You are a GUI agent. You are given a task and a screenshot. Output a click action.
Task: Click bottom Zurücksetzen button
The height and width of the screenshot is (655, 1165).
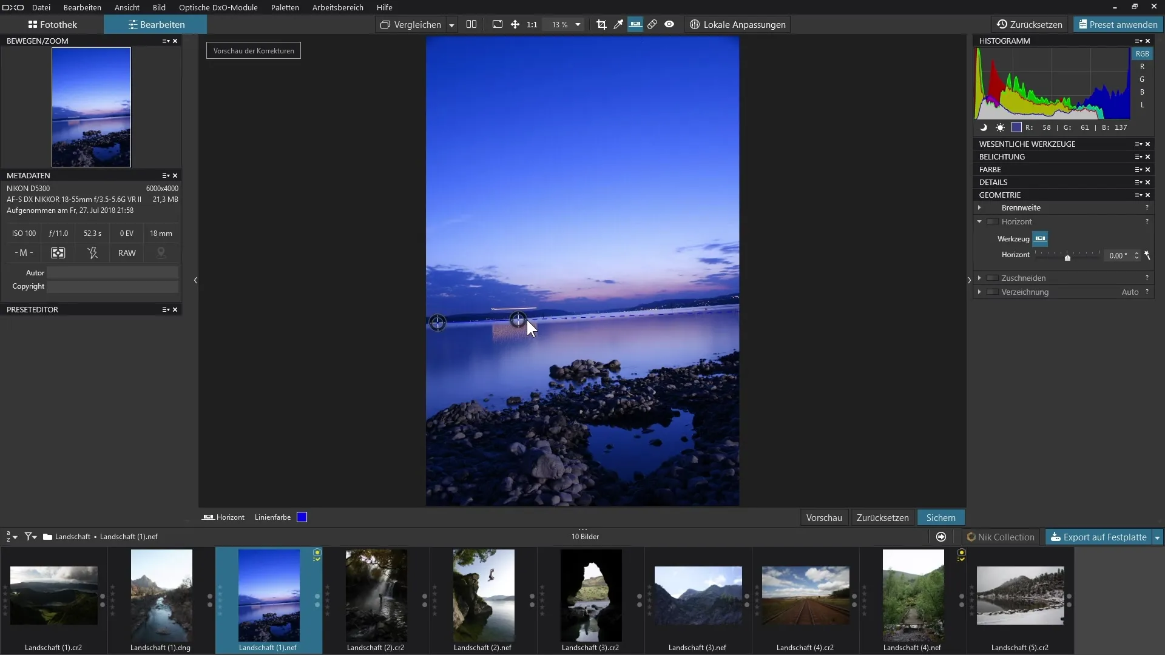[882, 518]
